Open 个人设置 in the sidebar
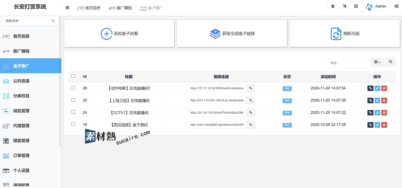The image size is (402, 188). [x=30, y=170]
